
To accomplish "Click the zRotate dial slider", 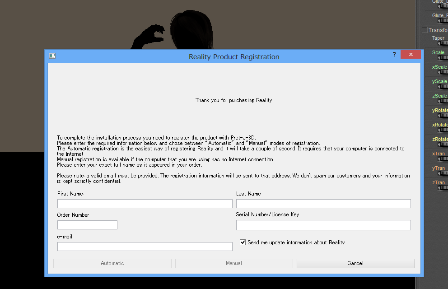I will click(443, 144).
